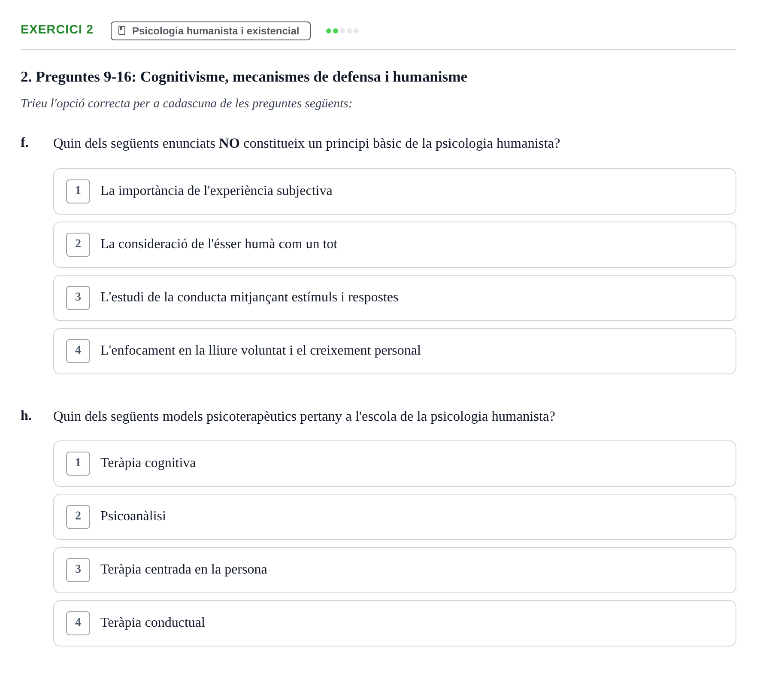
Task: Click number box 4 in question f
Action: coord(78,351)
